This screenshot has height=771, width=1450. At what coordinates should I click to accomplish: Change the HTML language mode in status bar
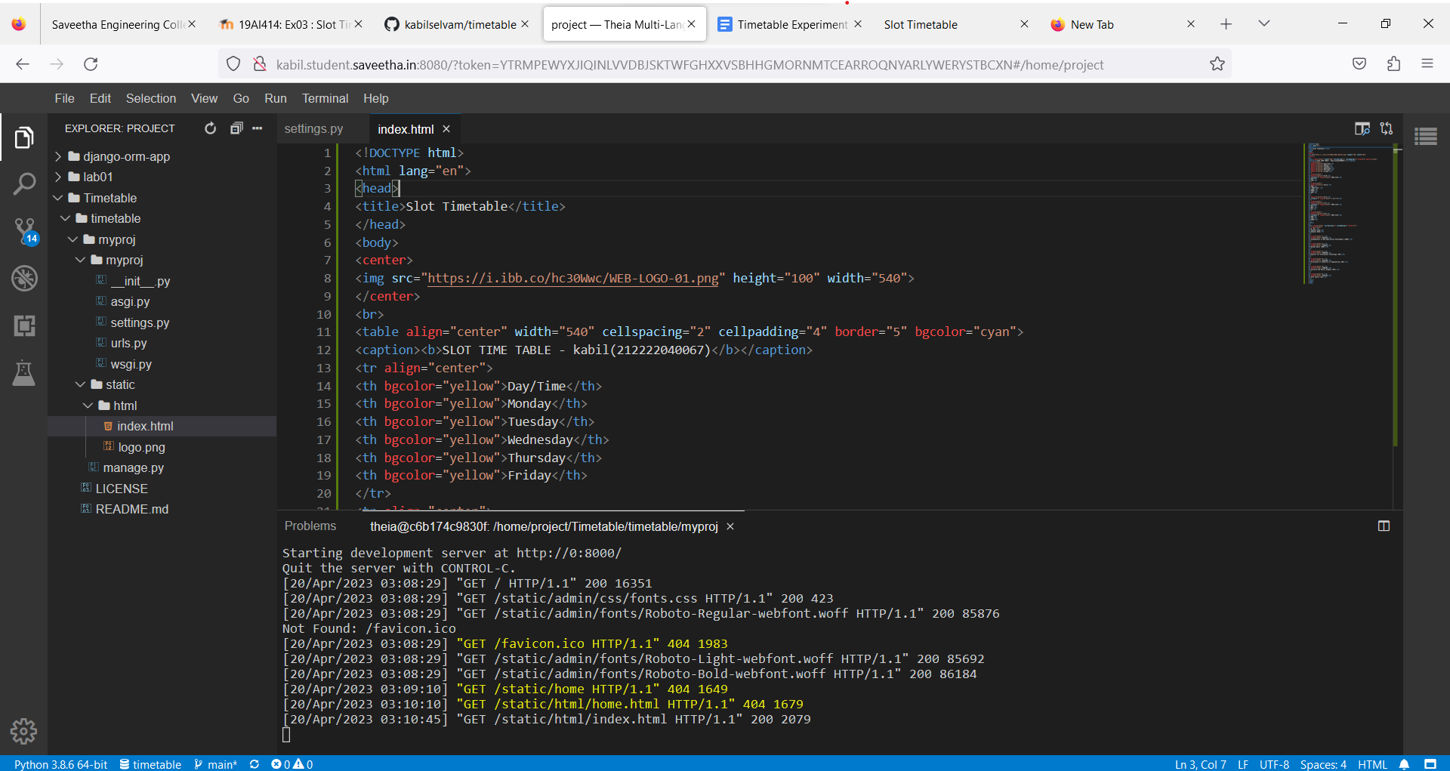pos(1372,764)
